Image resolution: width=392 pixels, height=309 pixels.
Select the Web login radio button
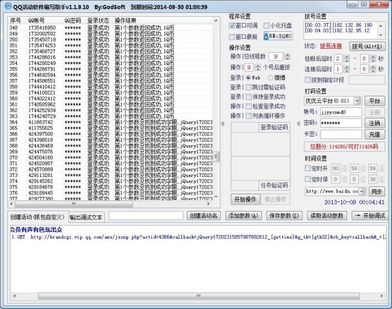(x=248, y=78)
